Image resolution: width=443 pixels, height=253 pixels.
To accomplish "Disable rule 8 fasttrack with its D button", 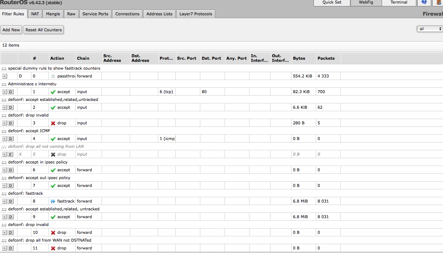I will click(x=11, y=201).
